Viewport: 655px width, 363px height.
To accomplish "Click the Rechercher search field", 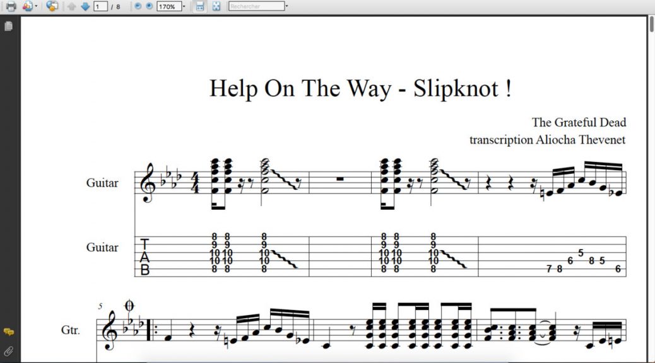I will [x=256, y=6].
